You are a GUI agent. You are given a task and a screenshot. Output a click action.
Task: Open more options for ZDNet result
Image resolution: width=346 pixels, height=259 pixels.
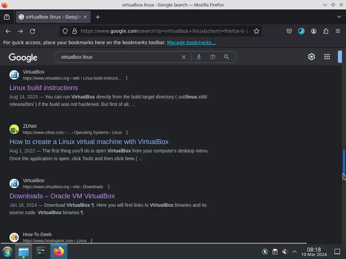[127, 132]
